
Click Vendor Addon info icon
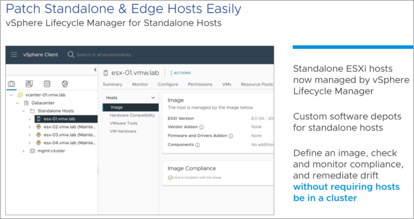201,127
